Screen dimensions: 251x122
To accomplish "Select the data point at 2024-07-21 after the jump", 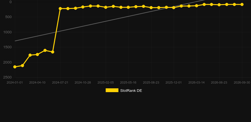I will pyautogui.click(x=60, y=9).
